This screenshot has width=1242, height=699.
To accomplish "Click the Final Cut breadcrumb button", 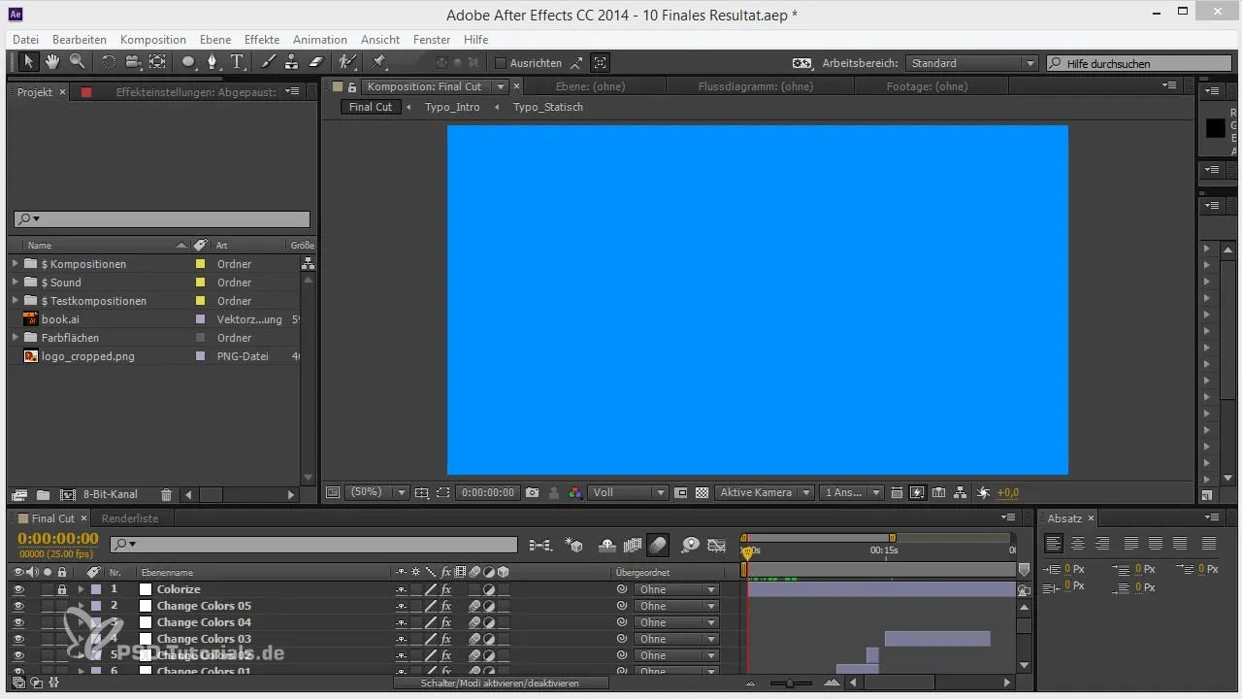I will [371, 107].
